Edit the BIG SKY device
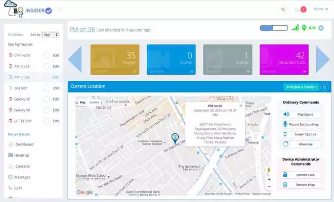The height and width of the screenshot is (202, 334). [56, 88]
